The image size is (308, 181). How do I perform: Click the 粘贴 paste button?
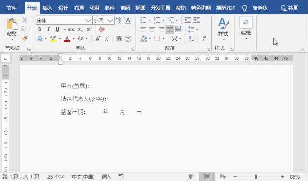(12, 29)
